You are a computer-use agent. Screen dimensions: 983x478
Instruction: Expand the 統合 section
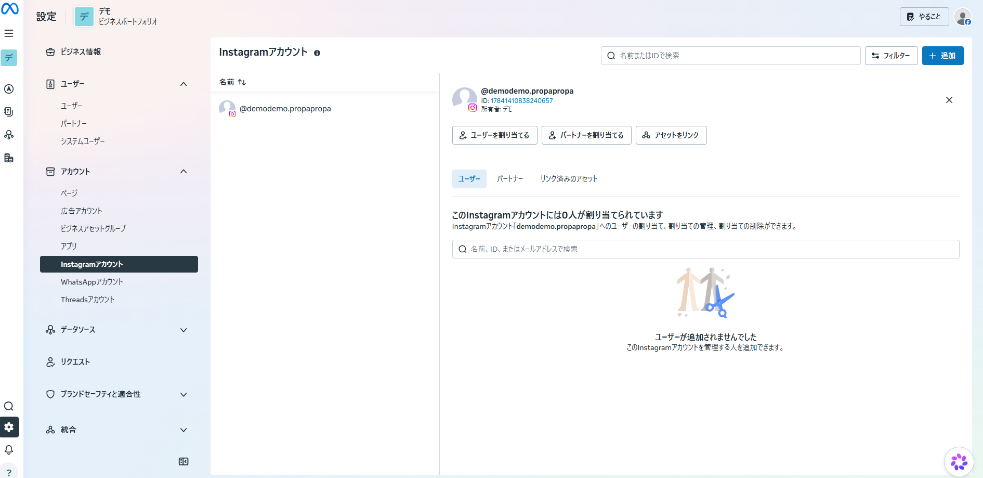[117, 430]
